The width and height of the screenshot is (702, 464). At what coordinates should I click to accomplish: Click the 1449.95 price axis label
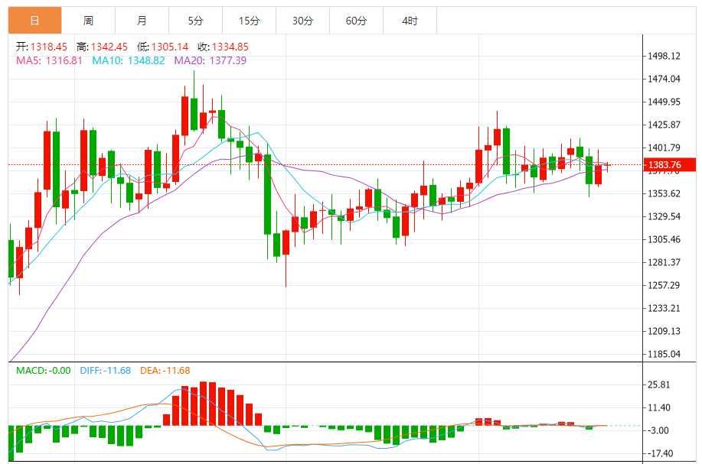(664, 102)
